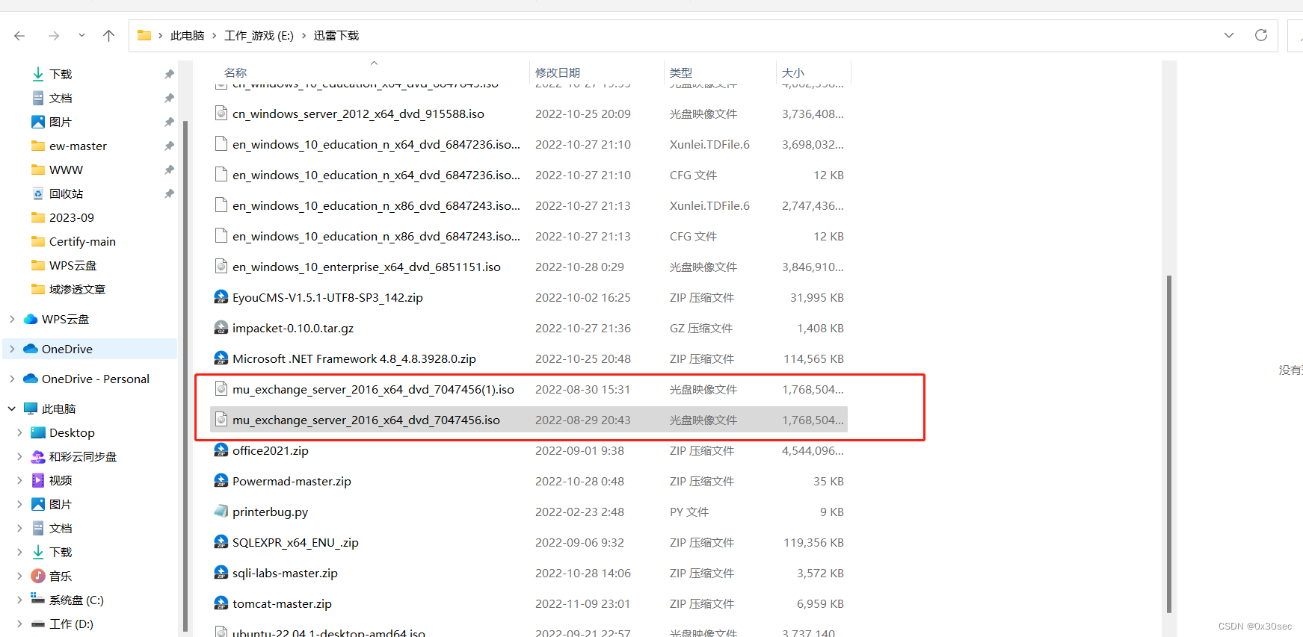This screenshot has width=1303, height=637.
Task: Click the Back navigation arrow
Action: pos(19,35)
